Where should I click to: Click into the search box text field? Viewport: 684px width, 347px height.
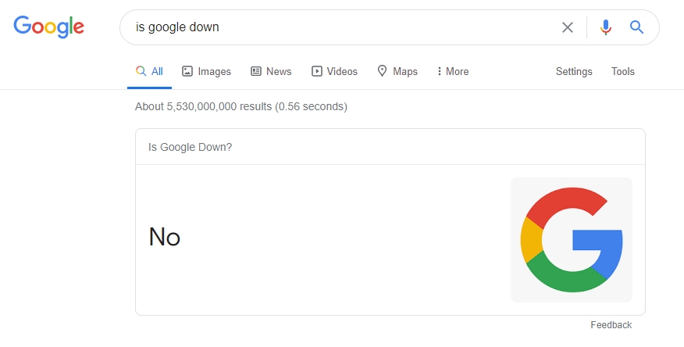tap(336, 27)
